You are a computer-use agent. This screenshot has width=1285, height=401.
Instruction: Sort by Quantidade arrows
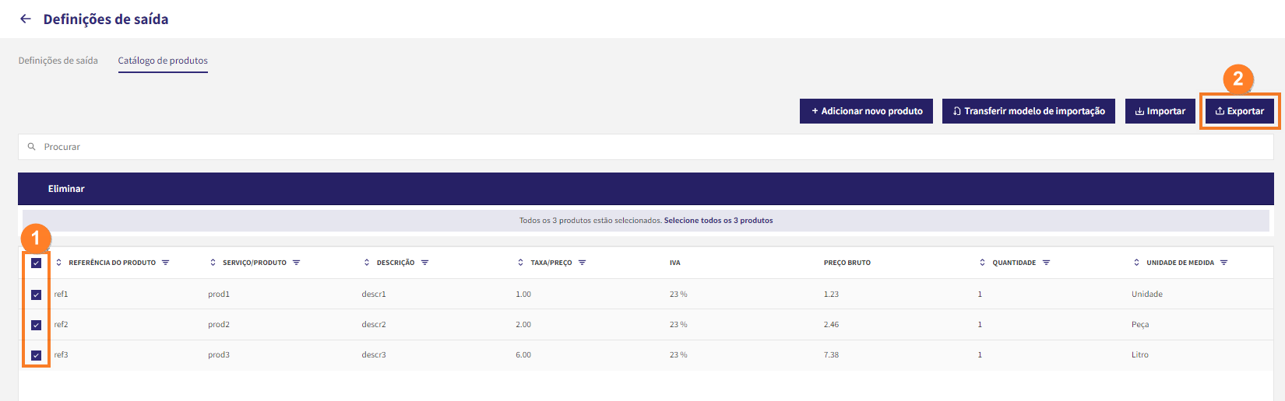982,263
